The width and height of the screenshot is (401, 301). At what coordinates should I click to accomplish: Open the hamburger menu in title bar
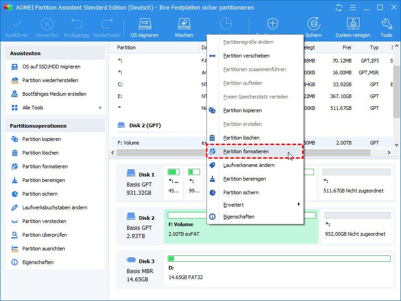pyautogui.click(x=353, y=8)
